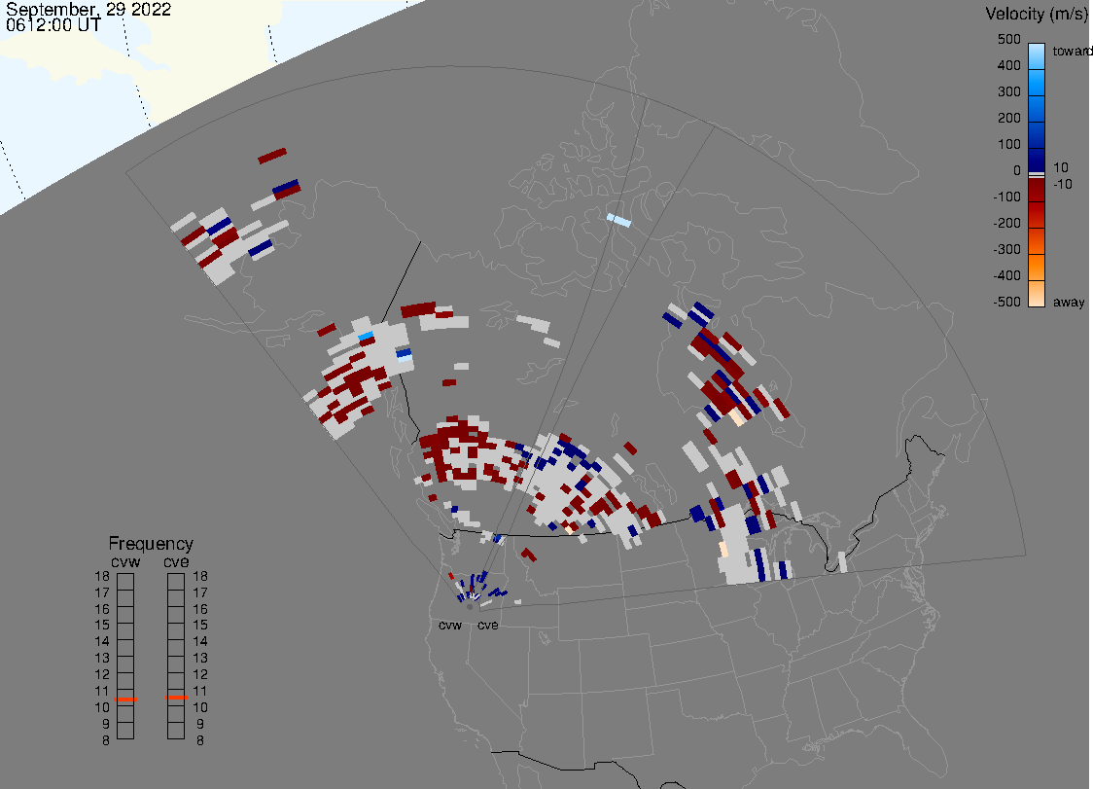
Task: Click the -400 value on velocity scale
Action: coord(1006,275)
